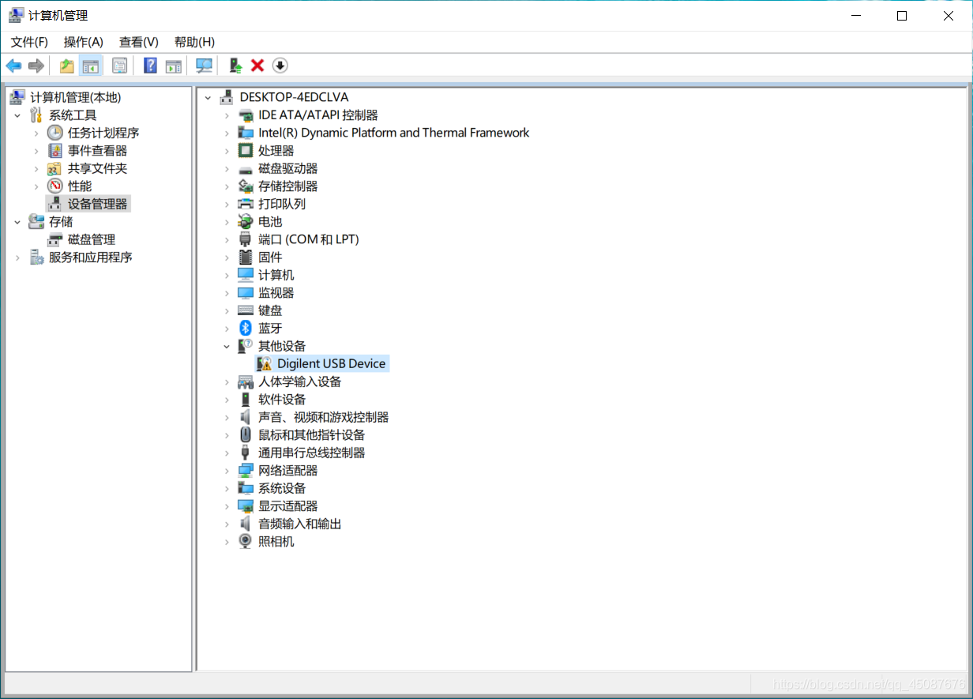Click the blue Help question mark icon
This screenshot has width=973, height=699.
click(150, 66)
